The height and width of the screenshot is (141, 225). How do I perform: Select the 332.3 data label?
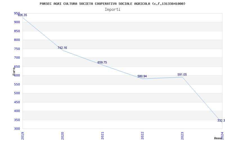click(x=221, y=121)
